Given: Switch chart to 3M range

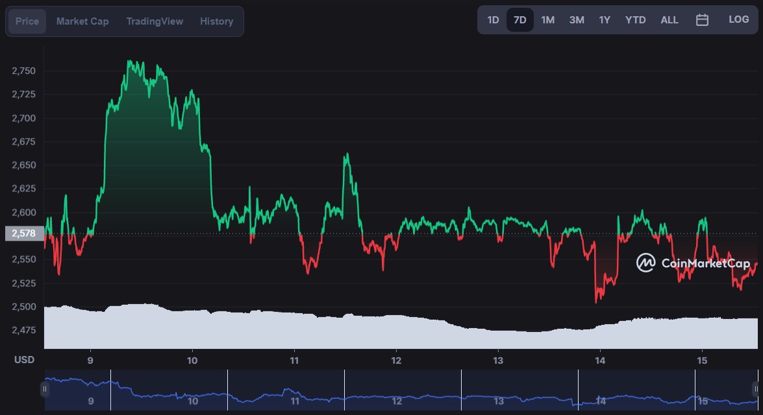Looking at the screenshot, I should pyautogui.click(x=577, y=20).
